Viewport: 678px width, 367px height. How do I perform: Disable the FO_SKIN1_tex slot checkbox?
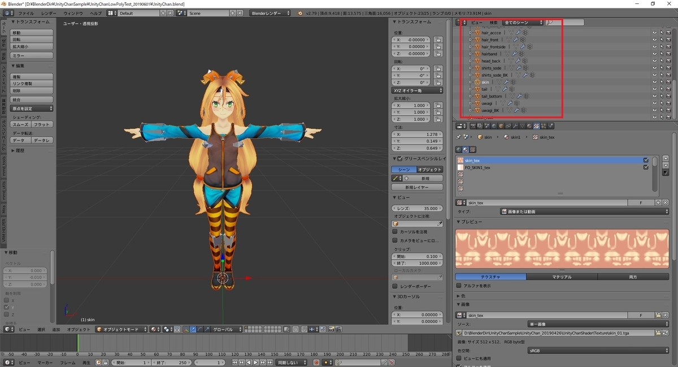pyautogui.click(x=646, y=167)
